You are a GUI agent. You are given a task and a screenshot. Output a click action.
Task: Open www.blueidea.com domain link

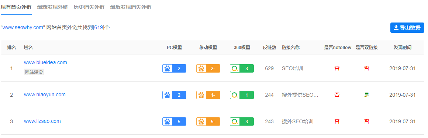point(45,62)
